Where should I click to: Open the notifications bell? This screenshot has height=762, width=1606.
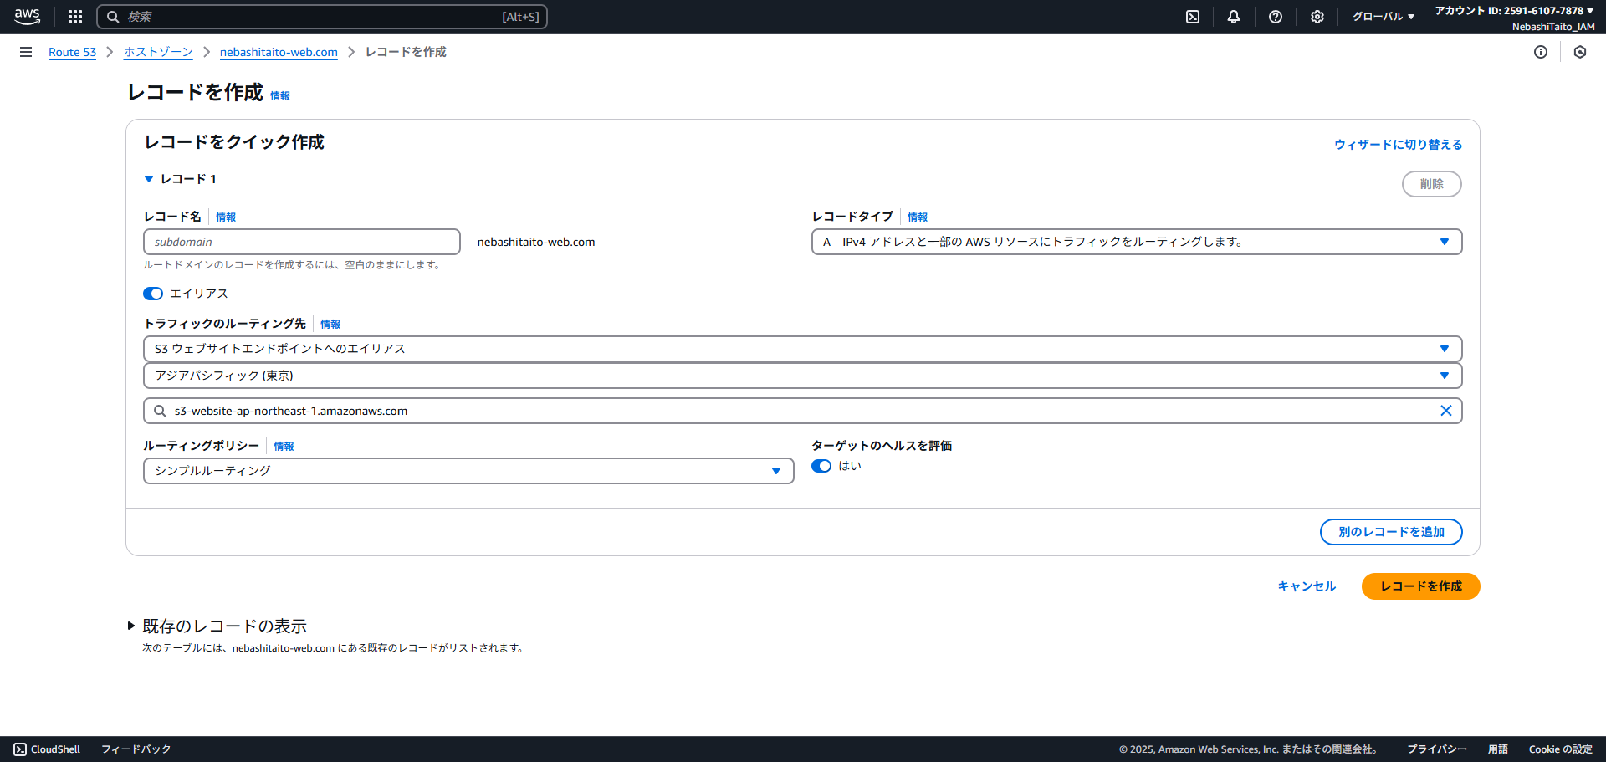coord(1234,17)
